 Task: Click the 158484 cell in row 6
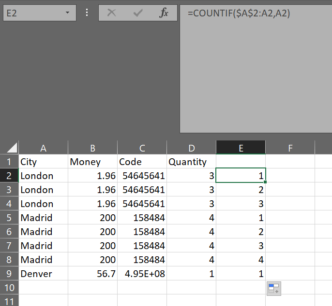click(142, 232)
